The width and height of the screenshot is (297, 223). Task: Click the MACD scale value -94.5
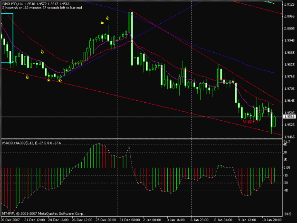pos(287,214)
